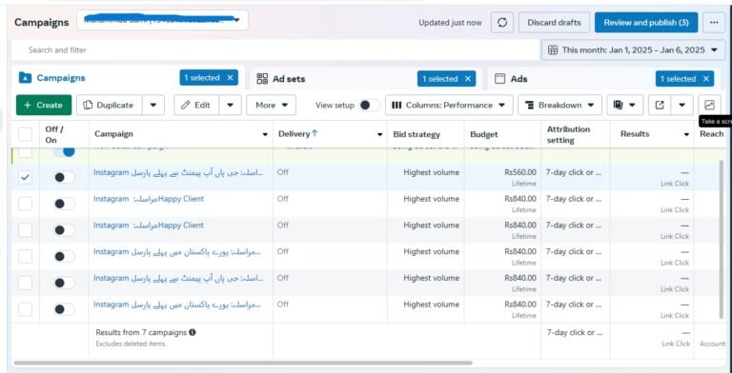The image size is (732, 373).
Task: Tick the select-all checkbox in the header
Action: [25, 134]
